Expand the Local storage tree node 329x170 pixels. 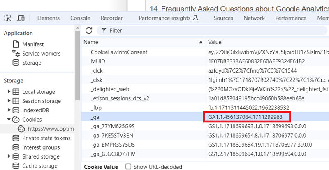click(9, 91)
